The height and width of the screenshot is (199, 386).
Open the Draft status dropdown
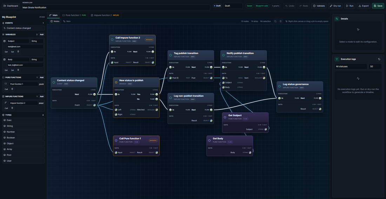(x=233, y=6)
